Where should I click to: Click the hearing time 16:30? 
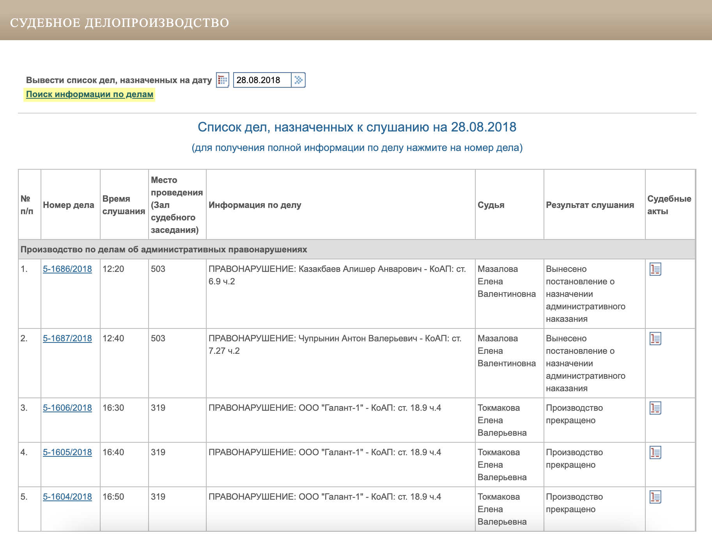[x=113, y=408]
